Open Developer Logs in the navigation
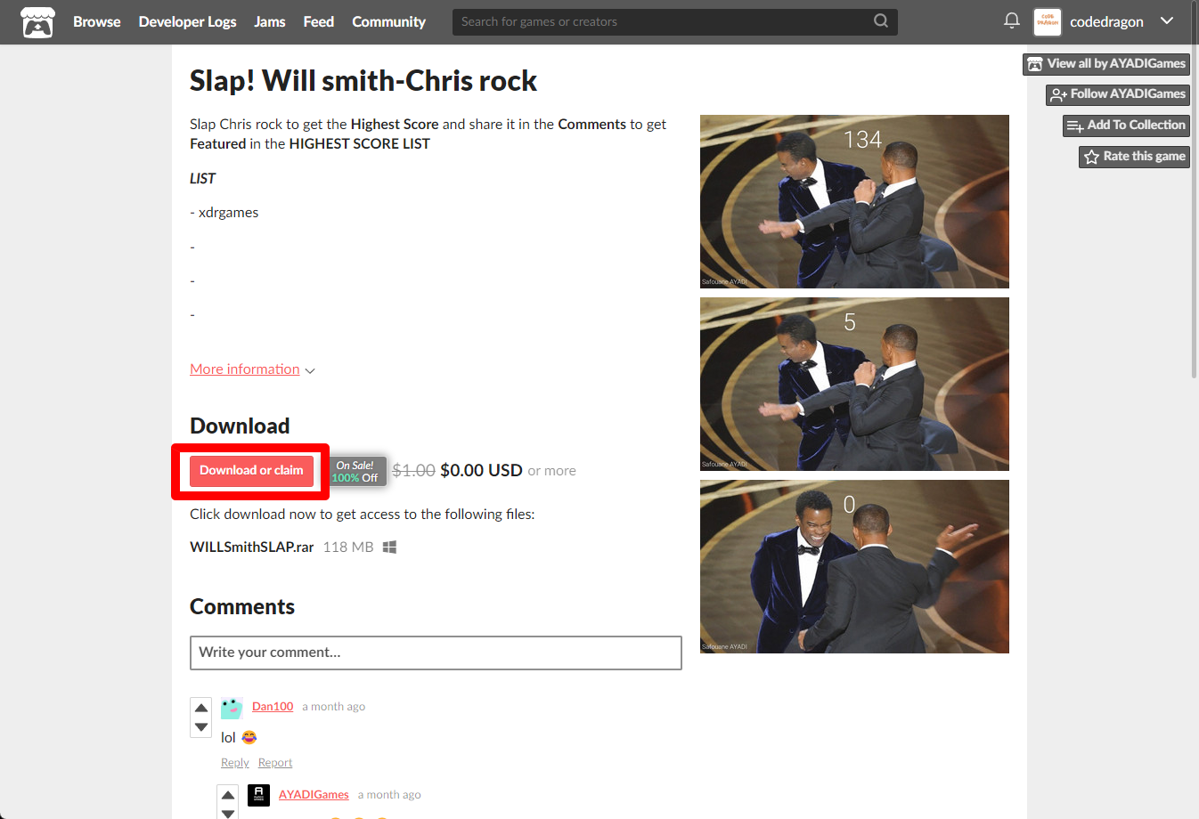This screenshot has width=1199, height=819. tap(187, 21)
